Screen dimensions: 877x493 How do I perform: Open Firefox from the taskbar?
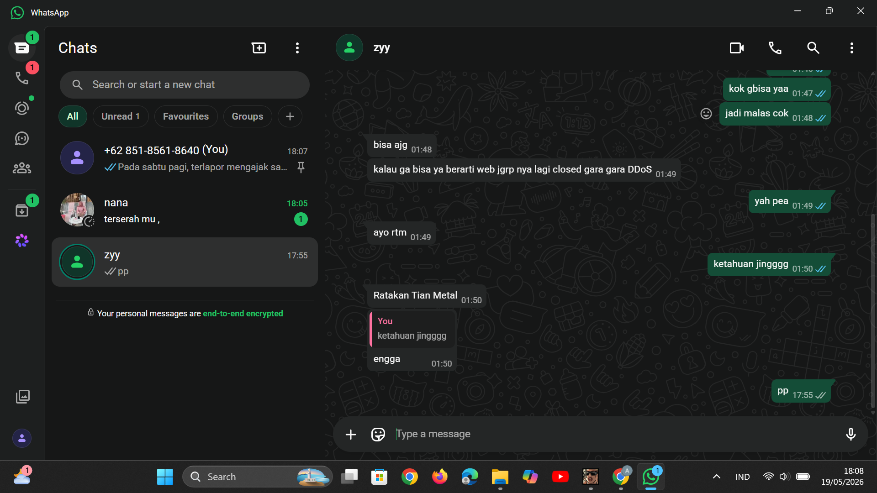(440, 477)
